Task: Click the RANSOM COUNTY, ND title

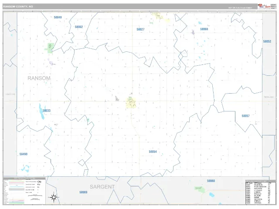Action: [18, 7]
